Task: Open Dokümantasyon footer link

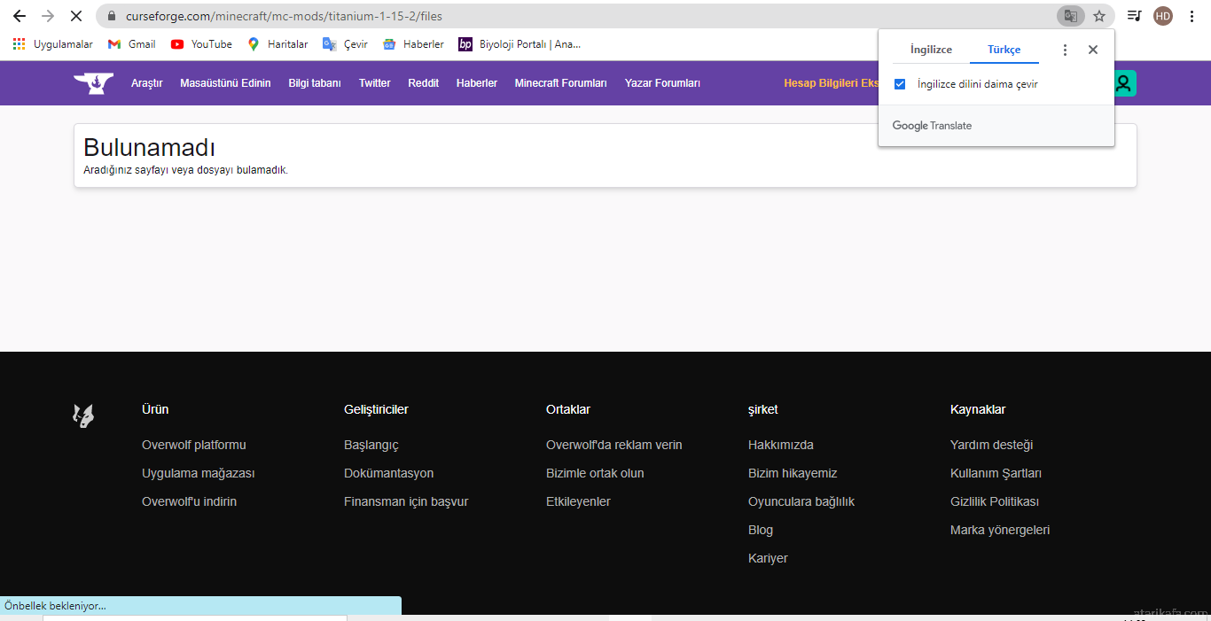Action: [389, 473]
